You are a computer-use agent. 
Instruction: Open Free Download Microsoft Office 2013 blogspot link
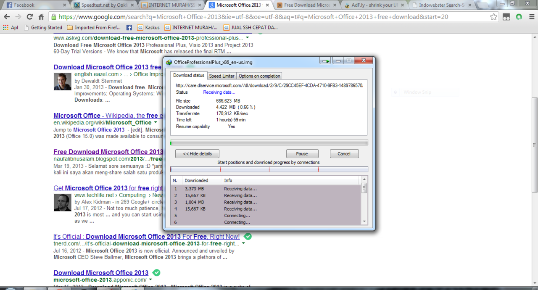pyautogui.click(x=108, y=152)
